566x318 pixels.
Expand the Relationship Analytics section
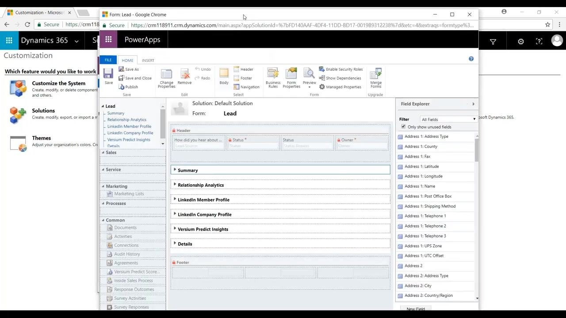pos(175,185)
